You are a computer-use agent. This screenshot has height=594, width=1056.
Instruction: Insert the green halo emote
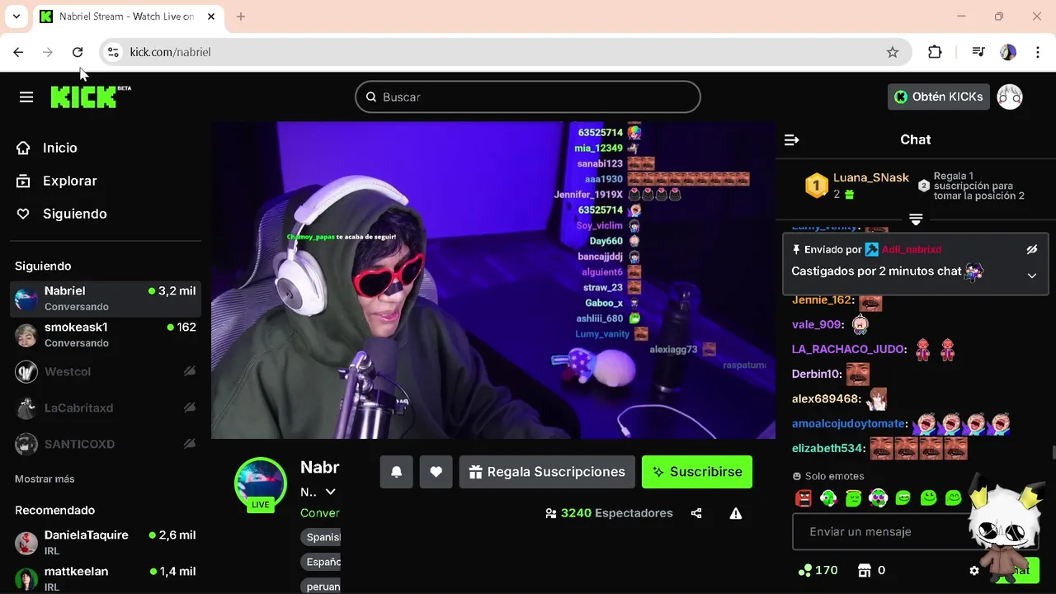[x=853, y=498]
